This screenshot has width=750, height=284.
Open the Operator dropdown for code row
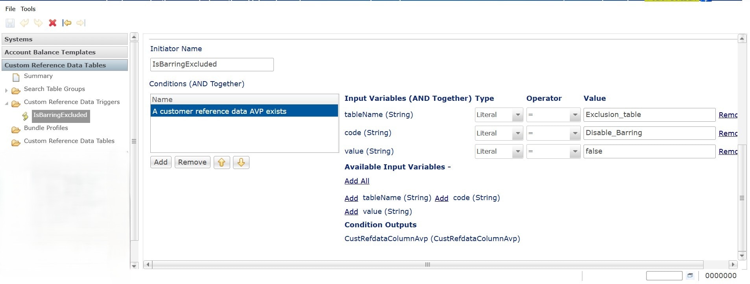pyautogui.click(x=575, y=133)
